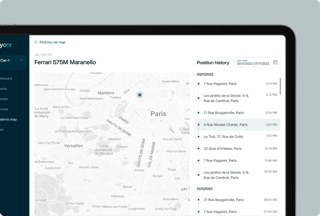Click the Versailles label on the map
The image size is (320, 216).
(x=74, y=146)
